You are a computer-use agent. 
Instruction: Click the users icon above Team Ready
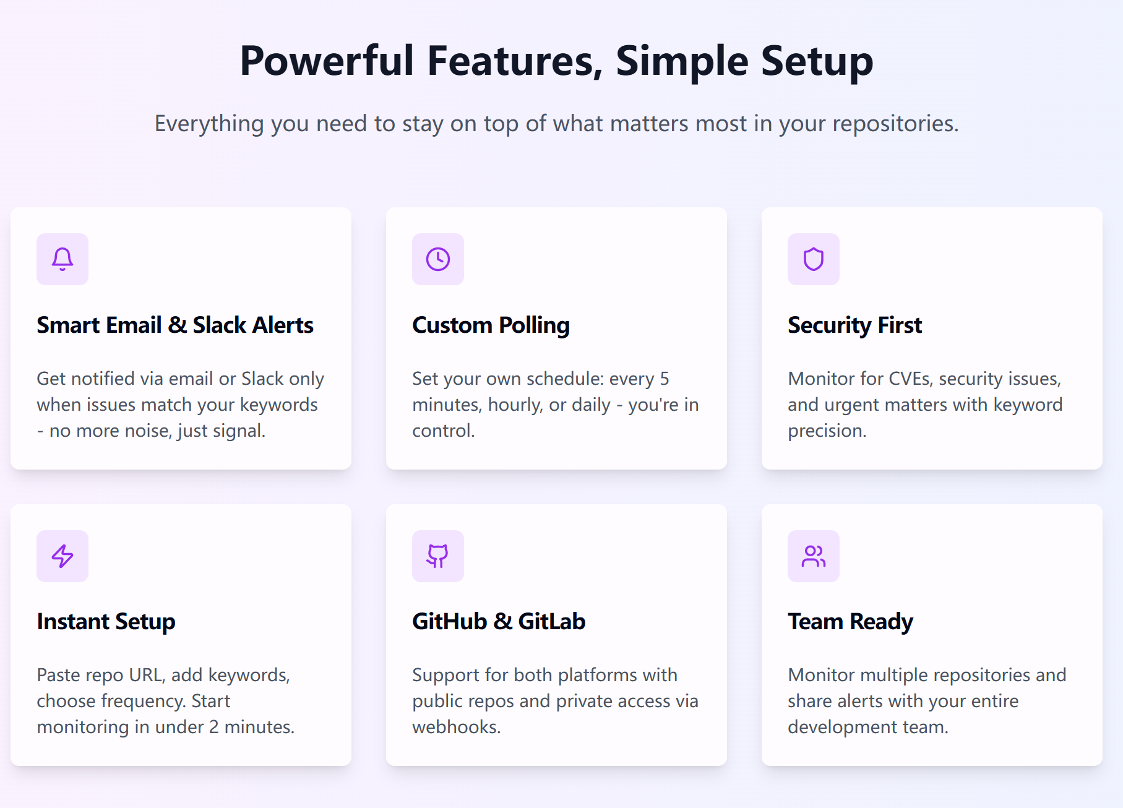point(814,556)
